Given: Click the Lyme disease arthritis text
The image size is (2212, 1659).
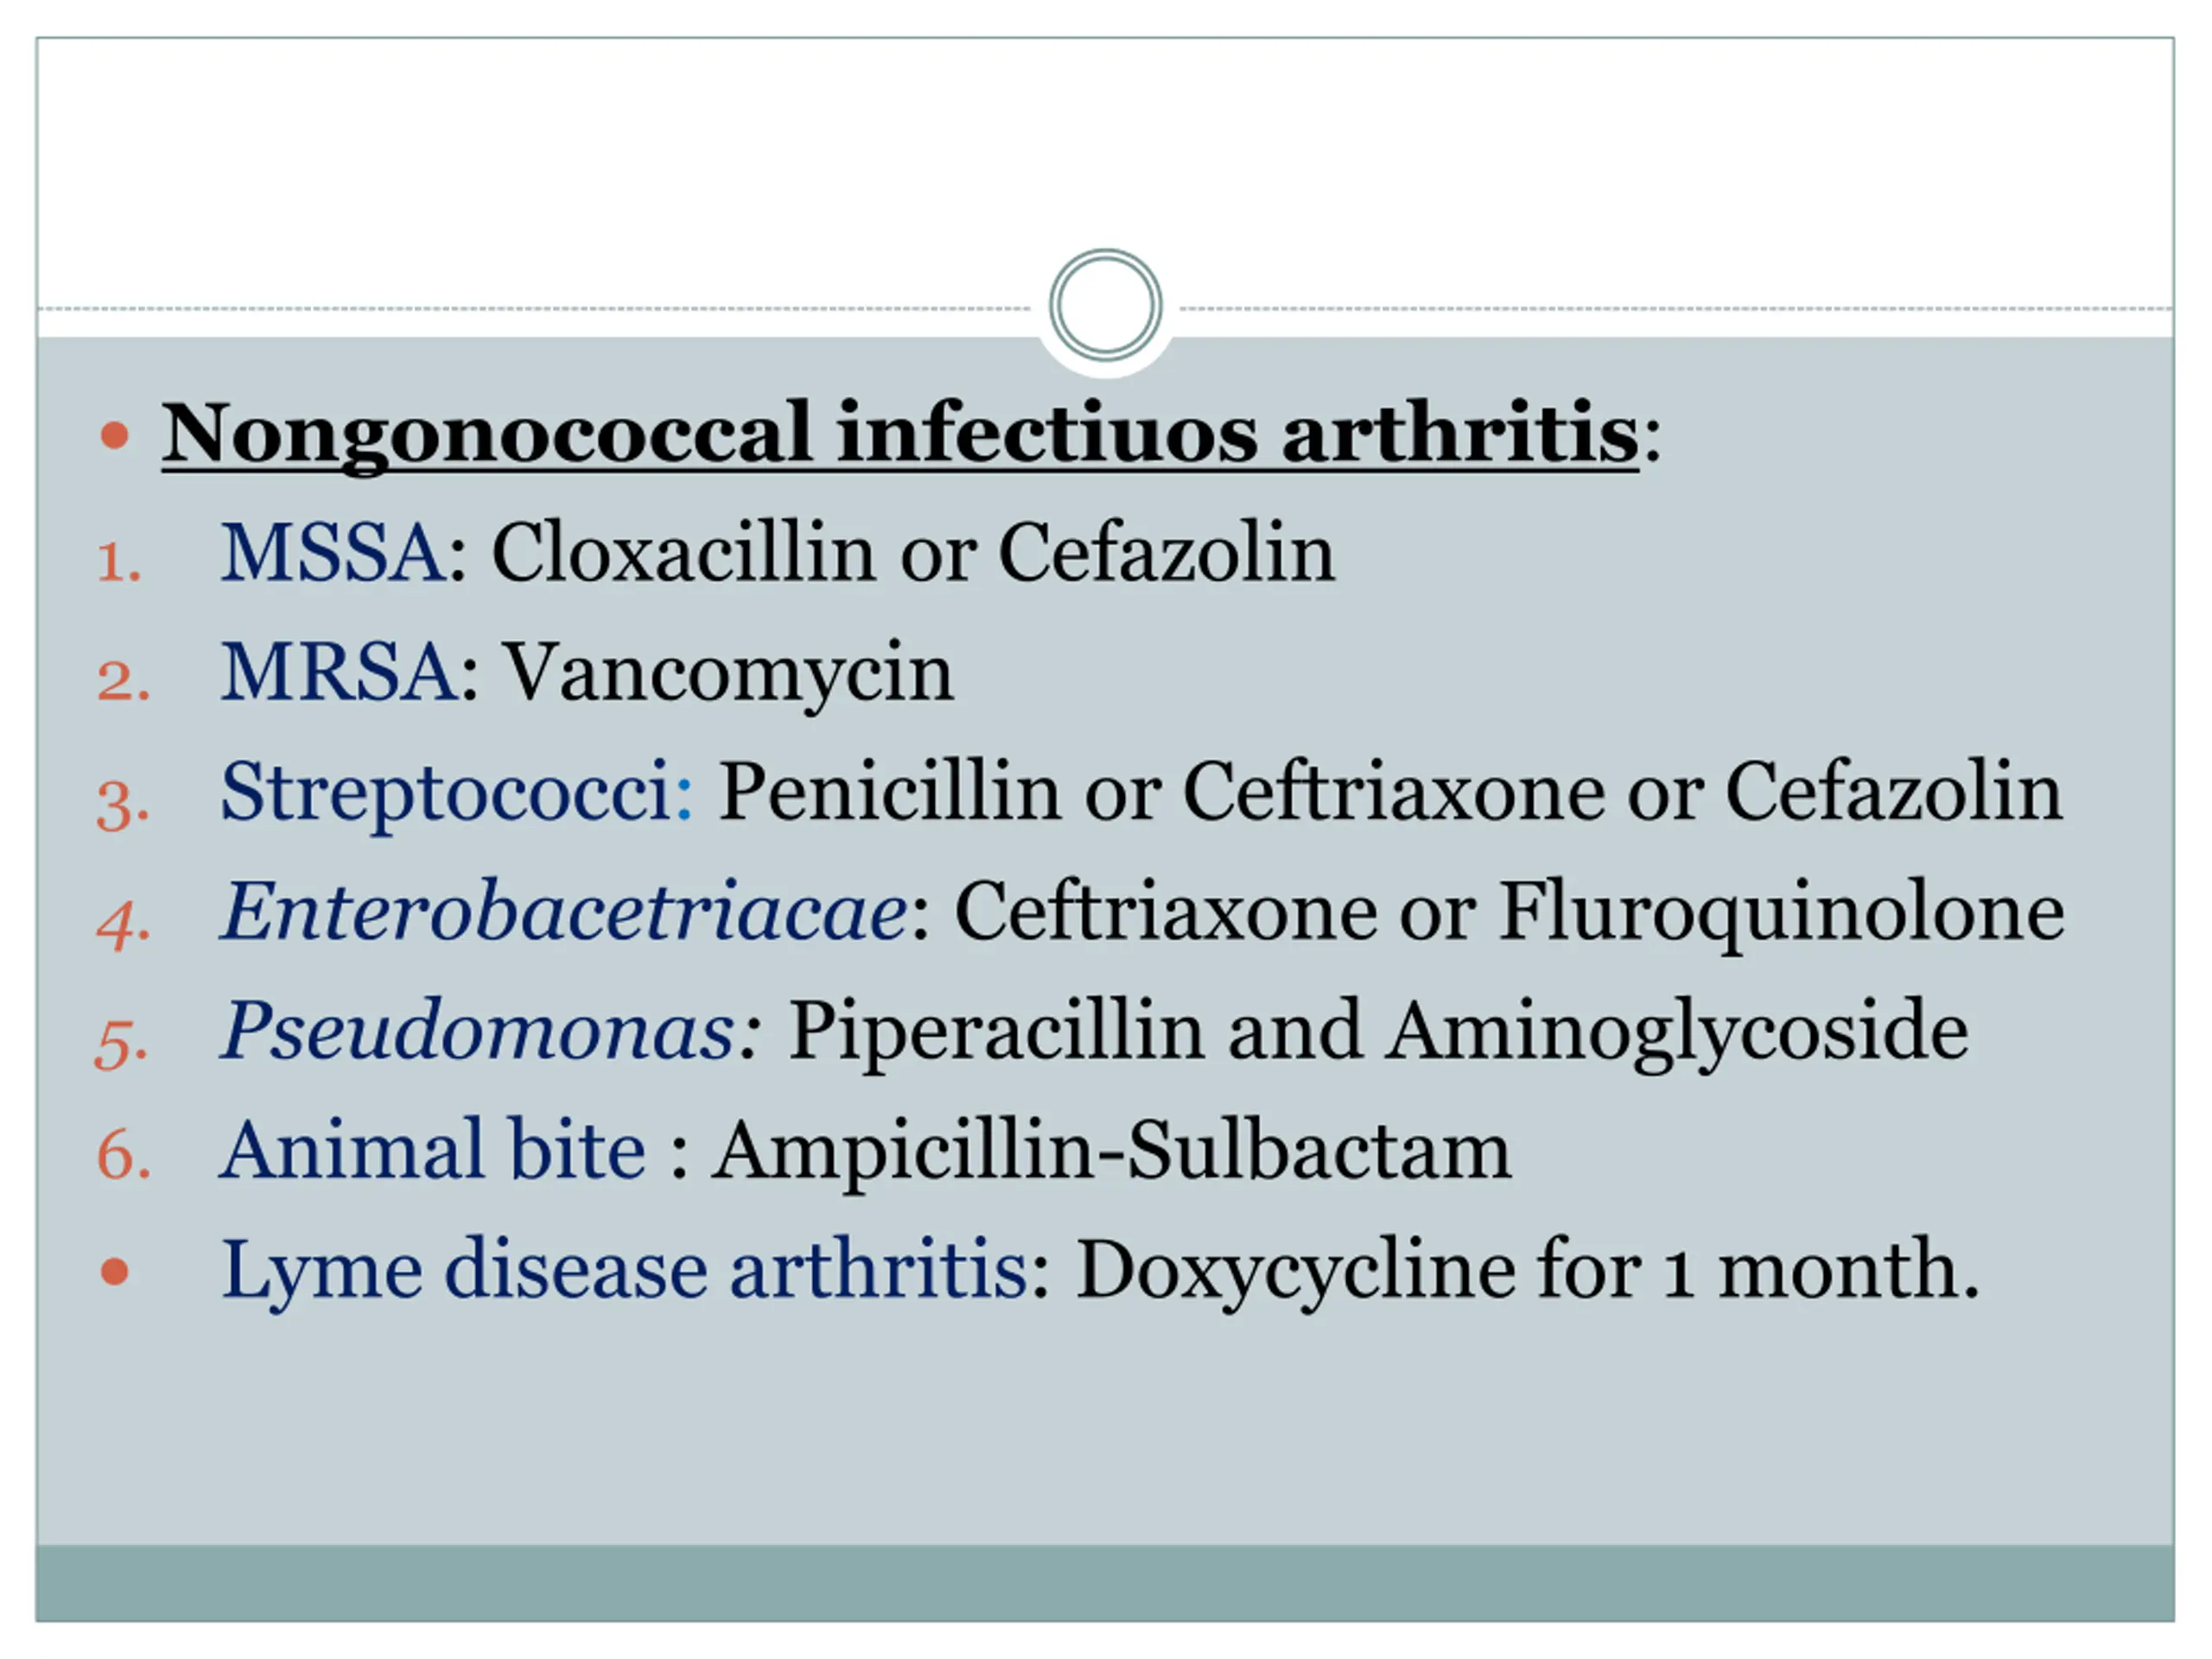Looking at the screenshot, I should click(624, 1271).
